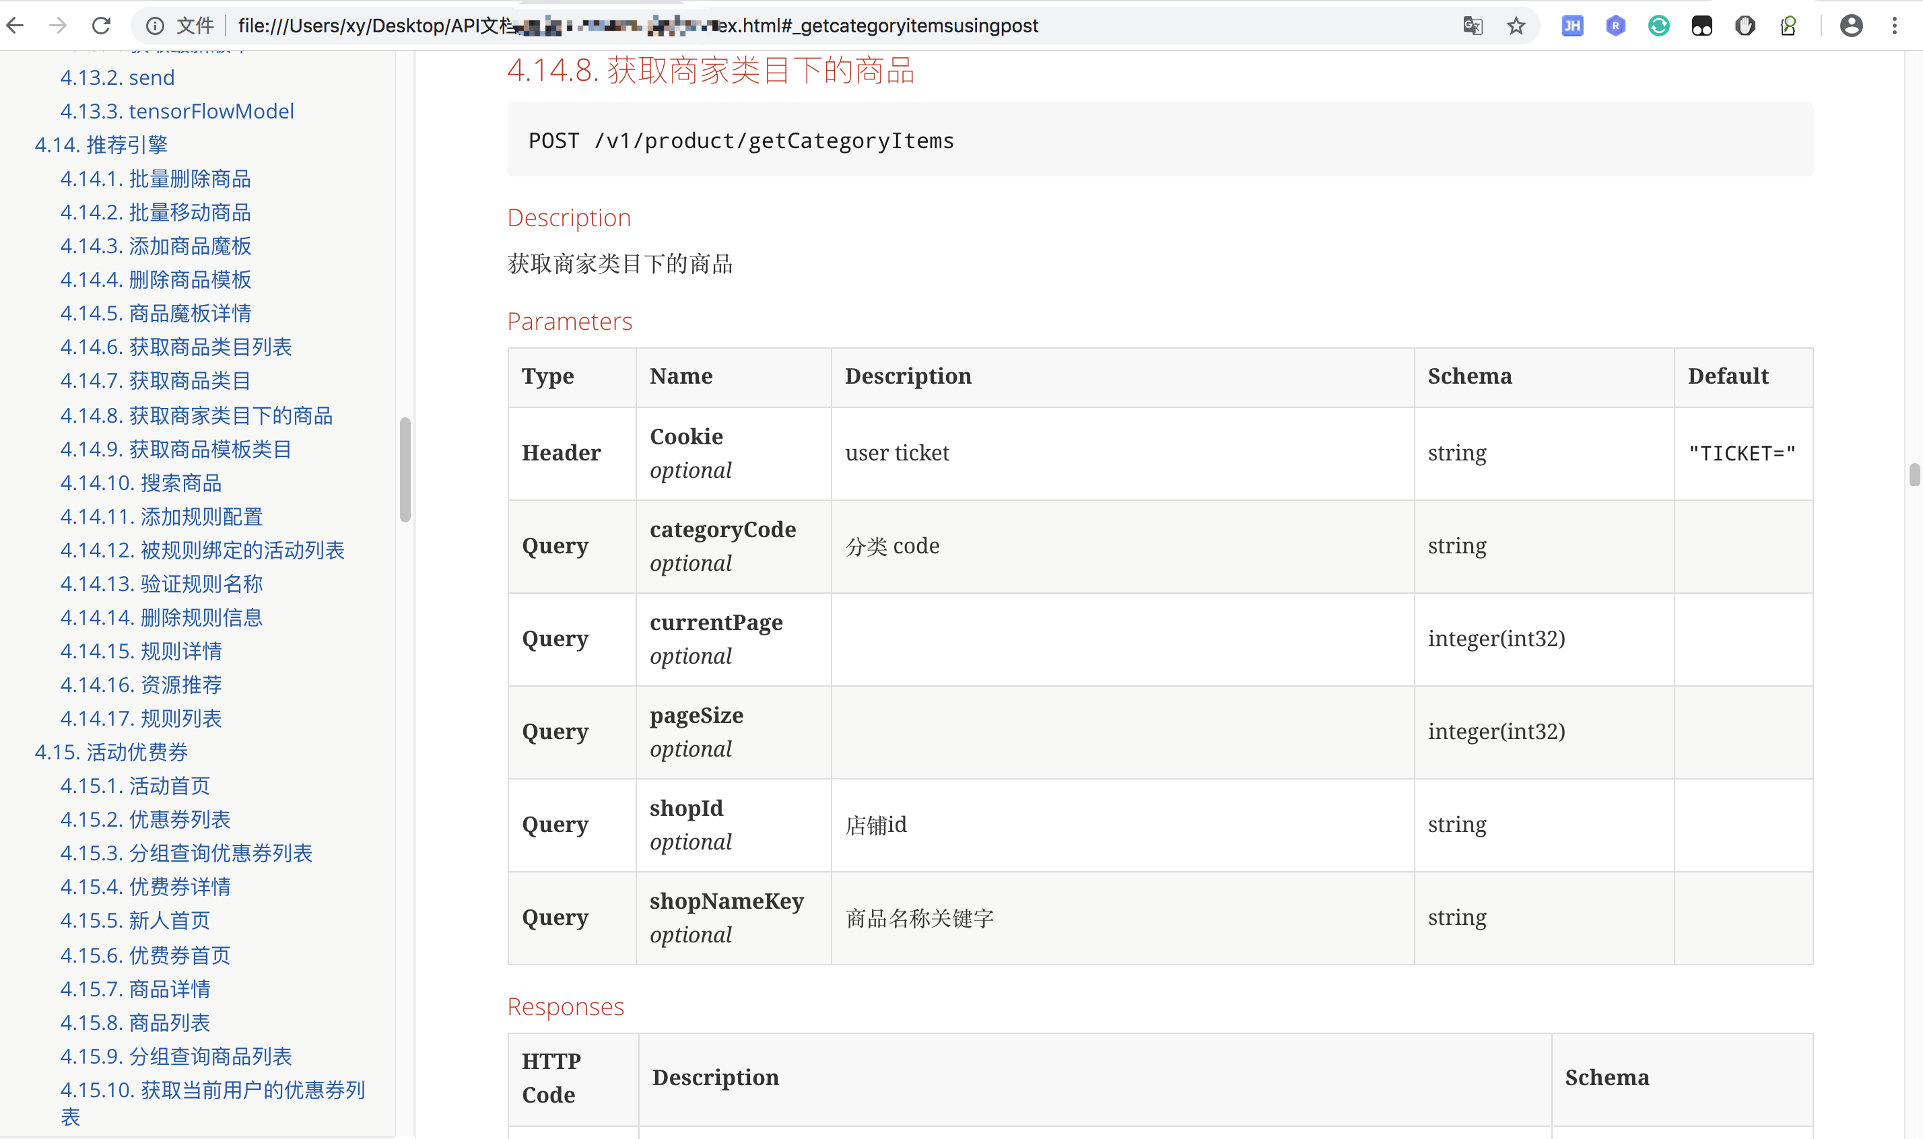
Task: Open 4.15.2 优惠券列表
Action: point(145,819)
